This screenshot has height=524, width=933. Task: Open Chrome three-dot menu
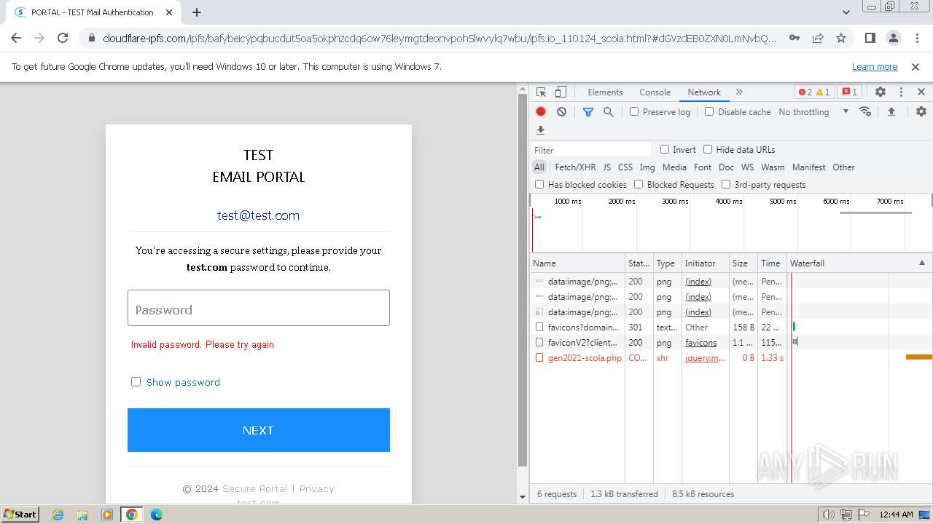pos(916,38)
